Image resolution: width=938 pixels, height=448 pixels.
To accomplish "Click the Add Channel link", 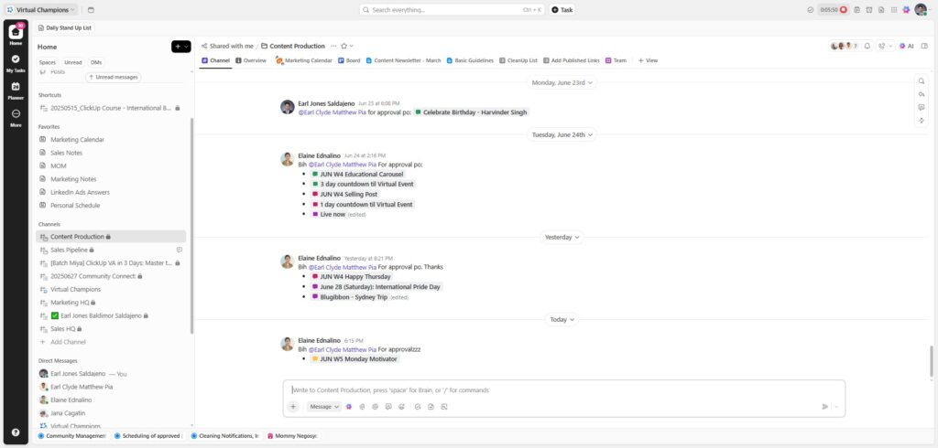I will [68, 341].
